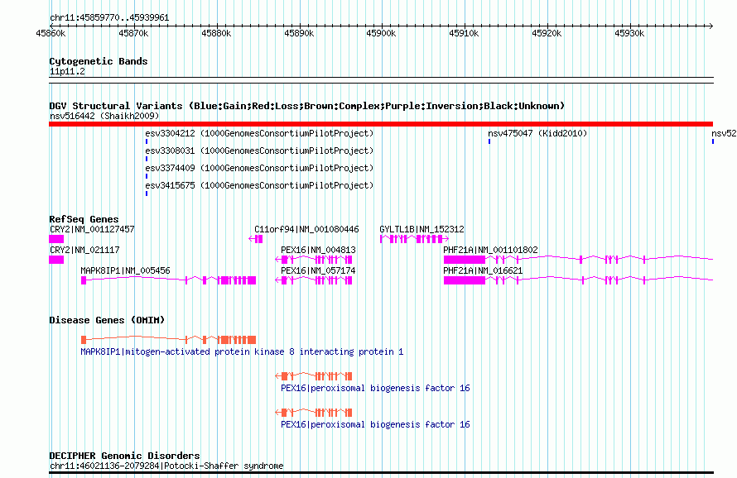The width and height of the screenshot is (737, 478).
Task: Click the gene model under PEX16|NM_057174
Action: coord(314,280)
